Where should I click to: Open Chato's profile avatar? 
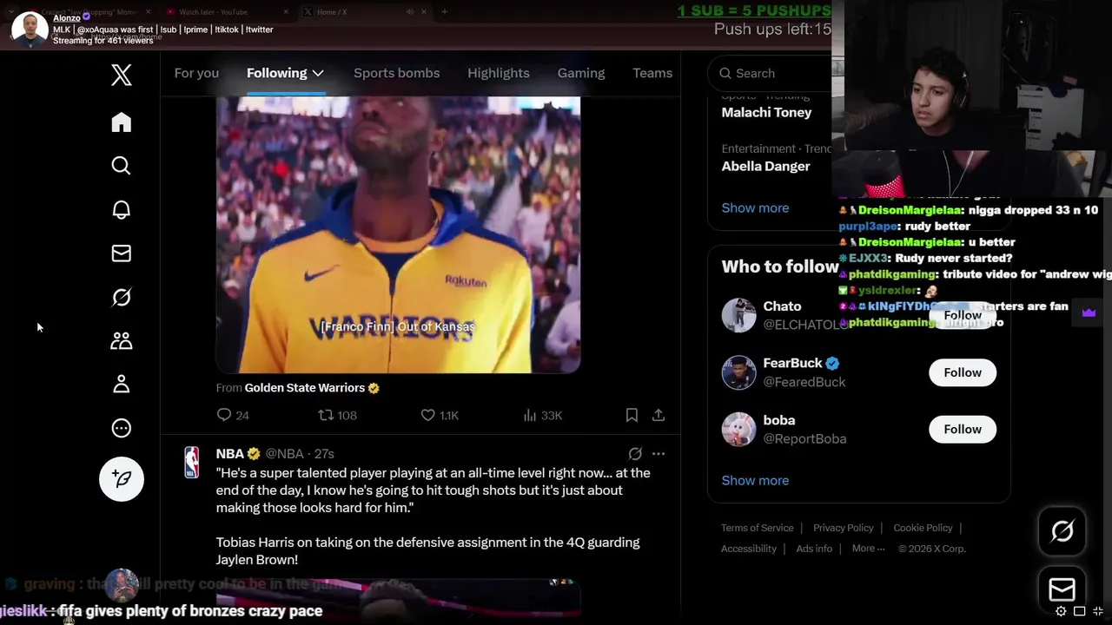pos(739,315)
